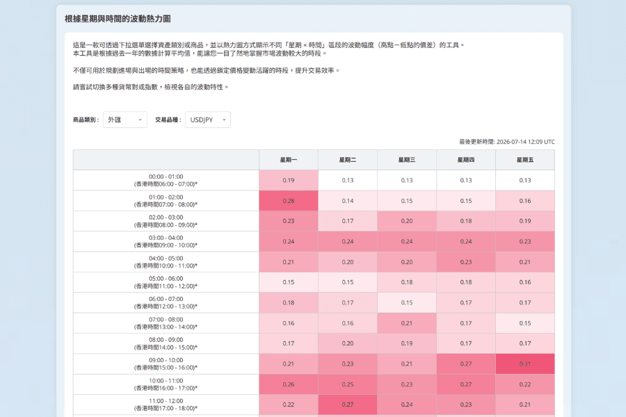Click Monday 10:00-11:00 cell value 0.26
The height and width of the screenshot is (417, 626).
coord(289,384)
